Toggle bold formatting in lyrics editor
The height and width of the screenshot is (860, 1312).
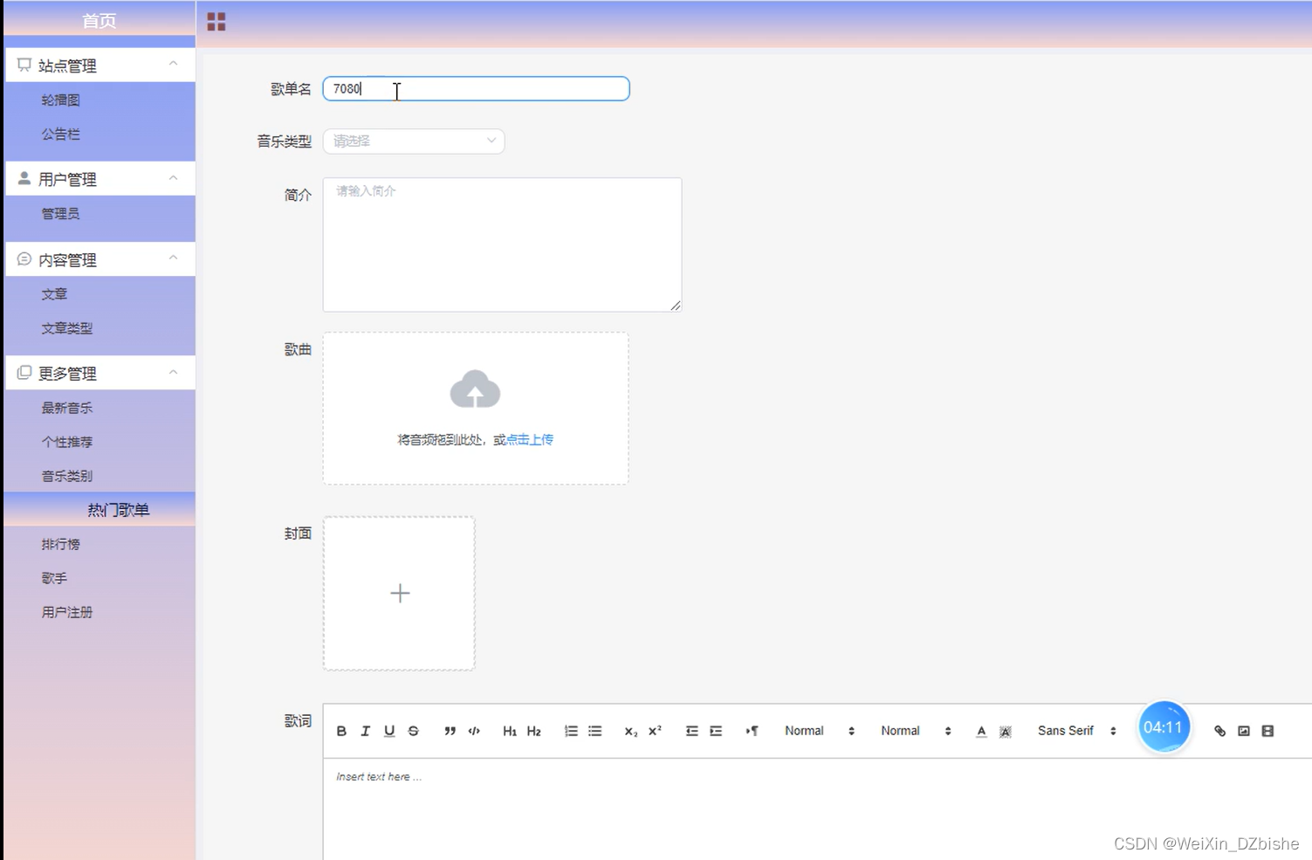tap(341, 731)
